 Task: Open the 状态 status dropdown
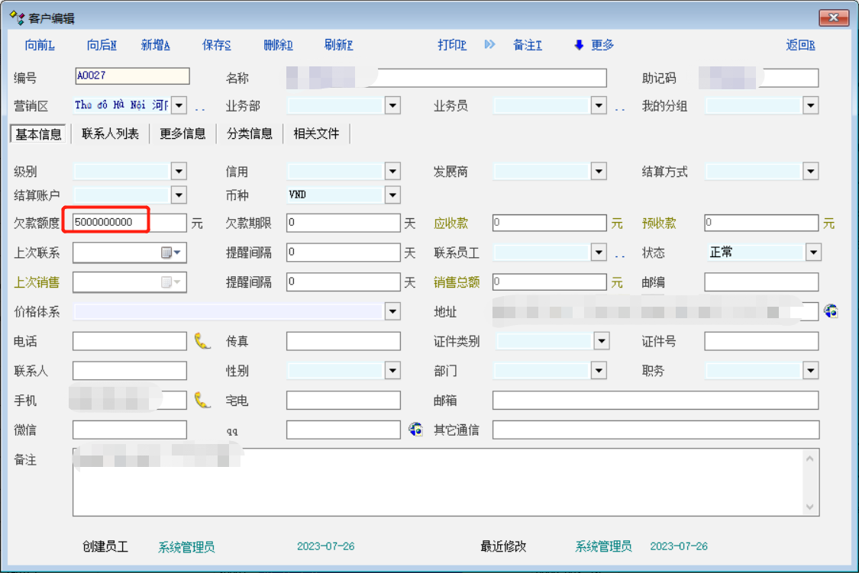[x=813, y=253]
